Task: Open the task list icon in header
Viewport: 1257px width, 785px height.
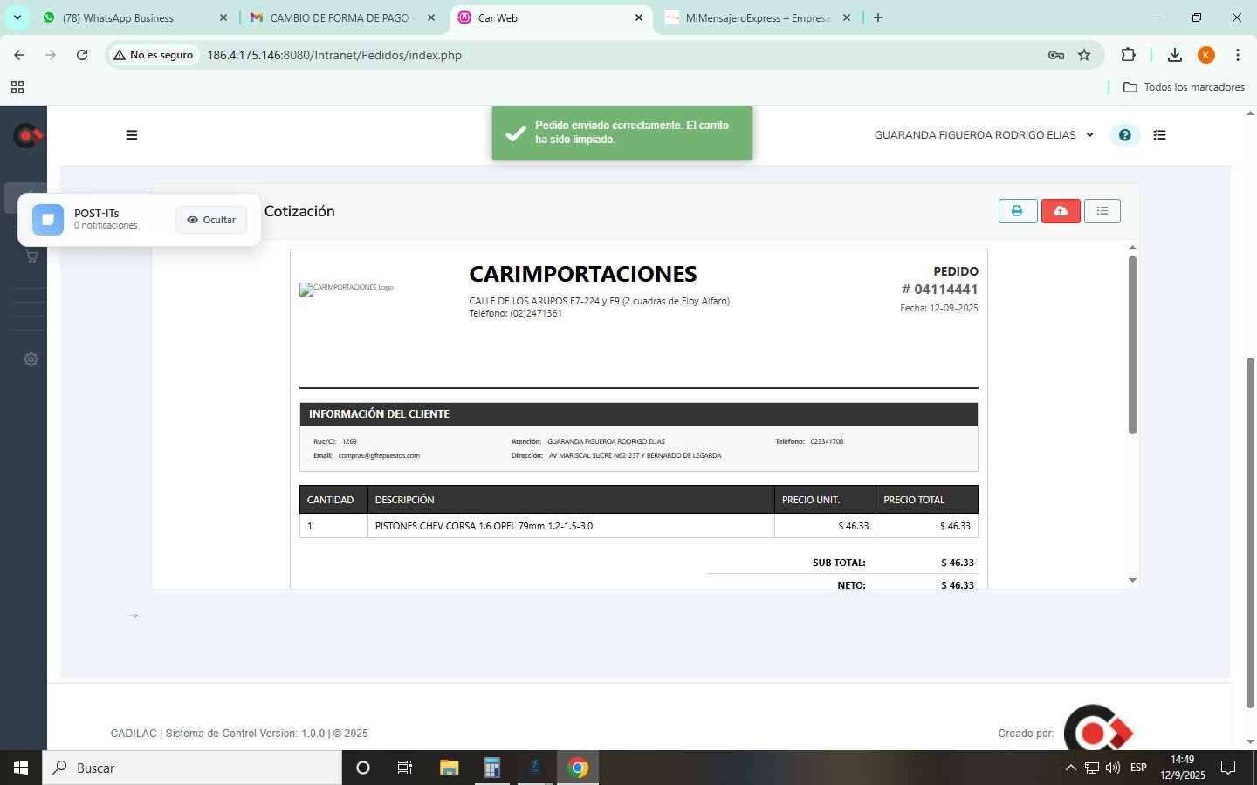Action: (1159, 135)
